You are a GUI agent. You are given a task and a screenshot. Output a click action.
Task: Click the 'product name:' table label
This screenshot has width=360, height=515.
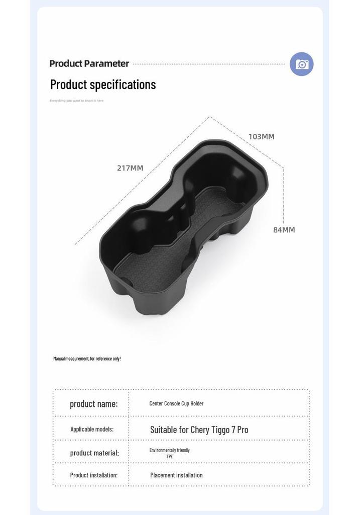point(94,404)
